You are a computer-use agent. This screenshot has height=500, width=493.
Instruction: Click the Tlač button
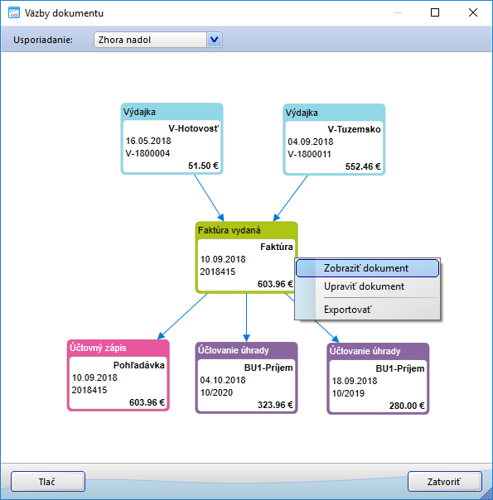click(x=48, y=482)
